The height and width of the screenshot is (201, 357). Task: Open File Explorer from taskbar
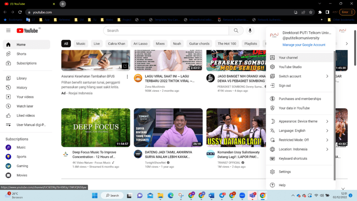pyautogui.click(x=160, y=195)
